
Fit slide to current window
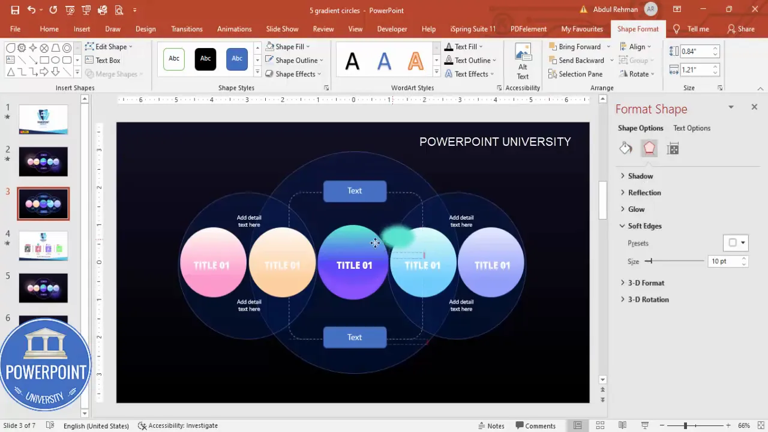click(760, 425)
